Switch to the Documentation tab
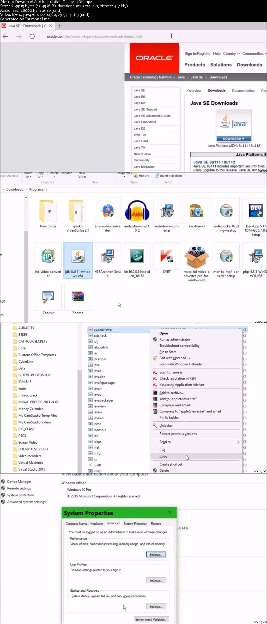The image size is (267, 624). (243, 91)
